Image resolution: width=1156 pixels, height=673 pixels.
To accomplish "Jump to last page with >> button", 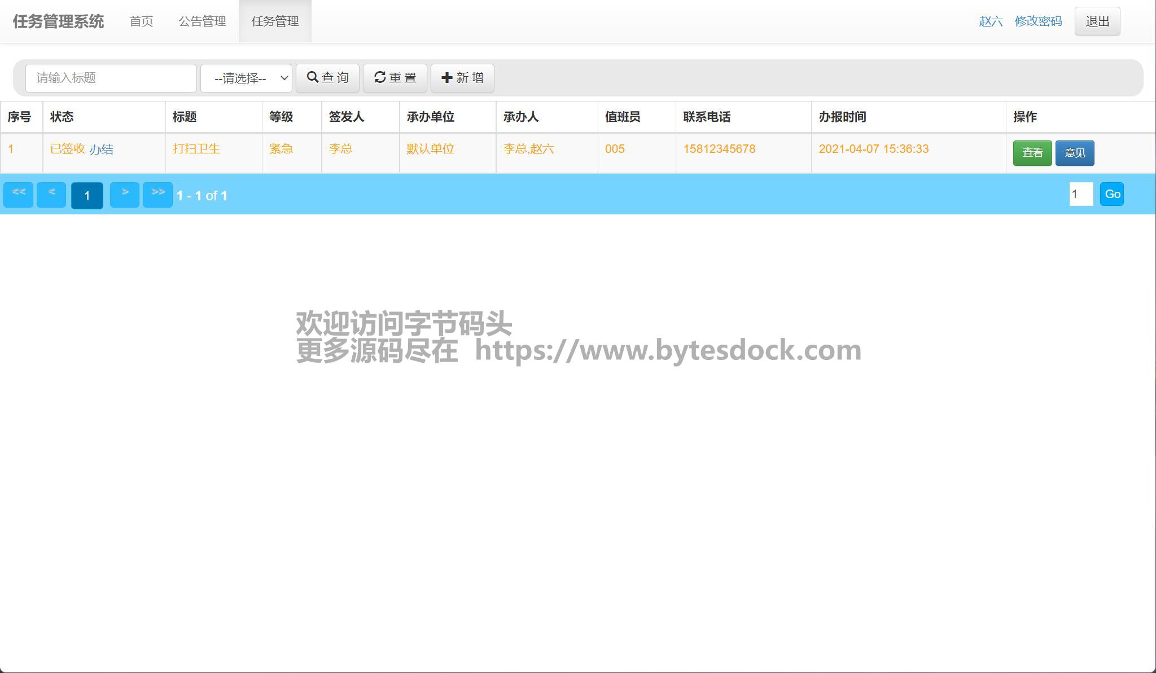I will click(x=157, y=195).
